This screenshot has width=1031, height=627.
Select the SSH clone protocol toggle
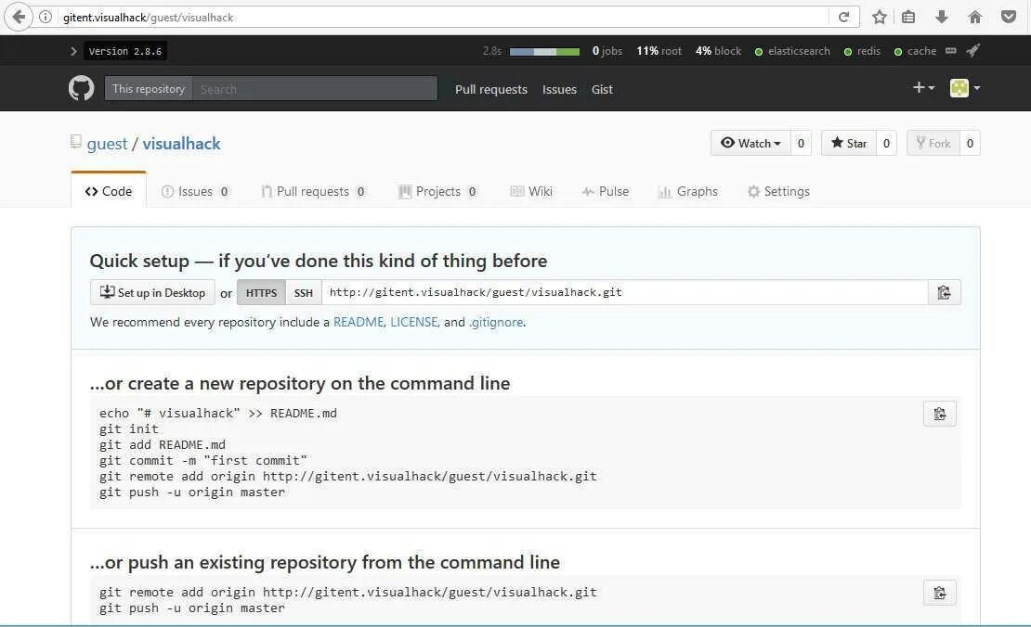click(x=303, y=292)
